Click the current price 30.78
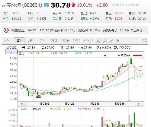This screenshot has width=151, height=127. coord(61,5)
